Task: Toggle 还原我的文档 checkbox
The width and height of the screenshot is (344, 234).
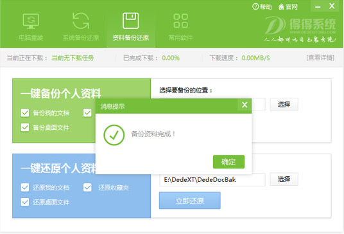Action: [25, 188]
